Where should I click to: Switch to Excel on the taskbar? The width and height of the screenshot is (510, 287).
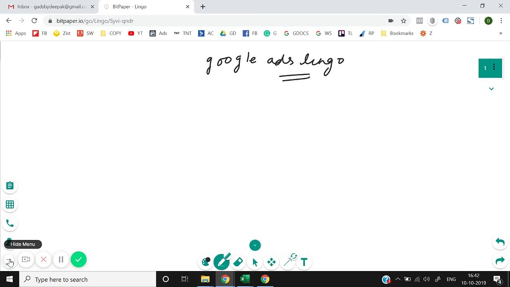pos(245,279)
